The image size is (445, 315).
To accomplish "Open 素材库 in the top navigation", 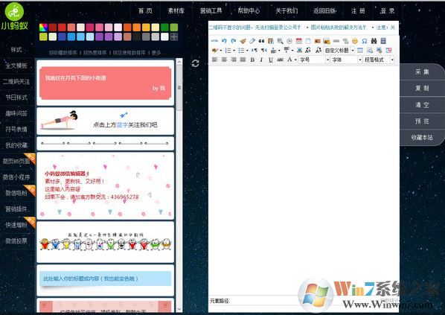I will pos(176,10).
